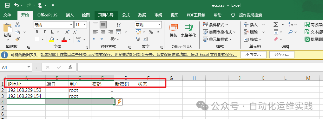Toggle middle vertical alignment button
323x119 pixels.
[x=103, y=25]
